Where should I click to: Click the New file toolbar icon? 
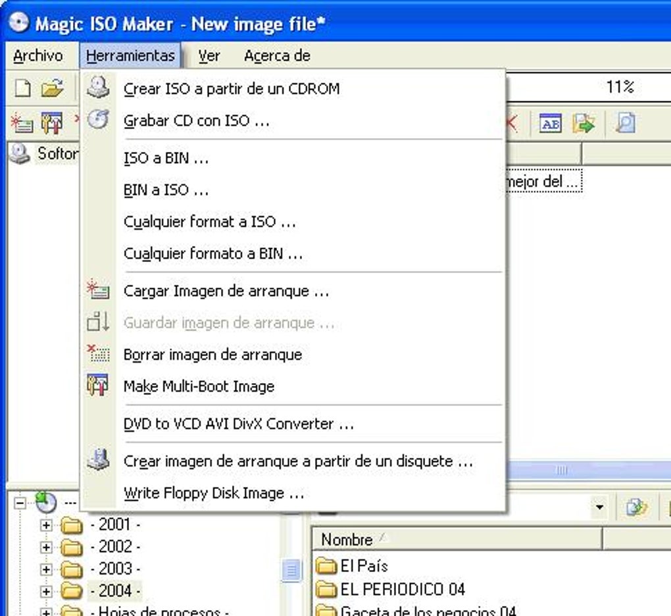(x=22, y=89)
